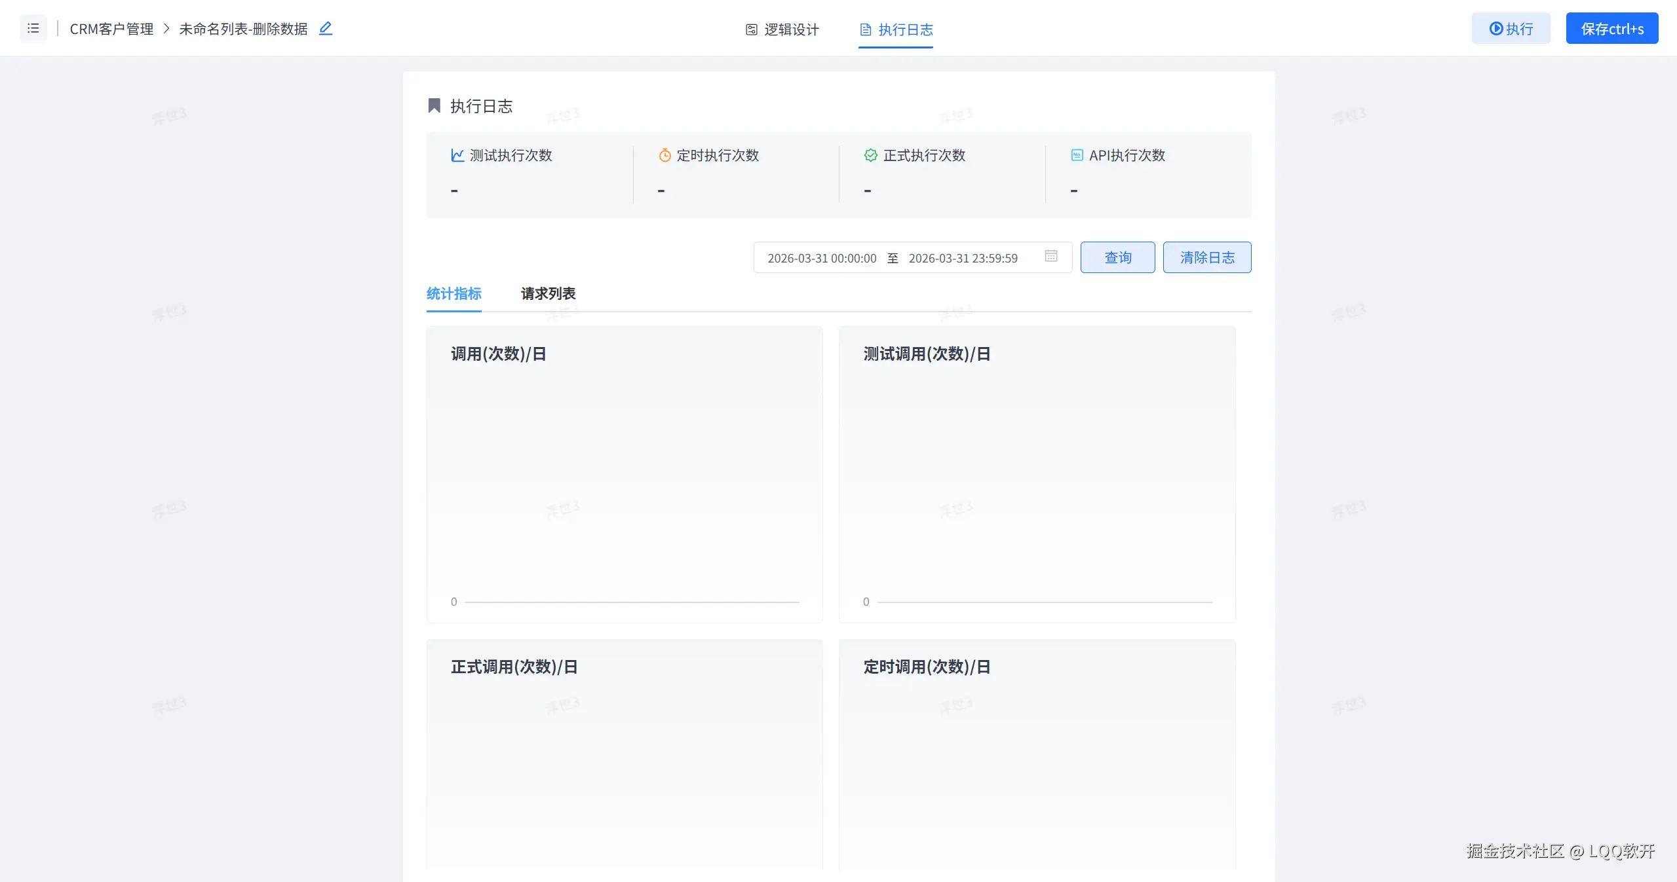
Task: Open the 执行日志 top tab
Action: point(896,29)
